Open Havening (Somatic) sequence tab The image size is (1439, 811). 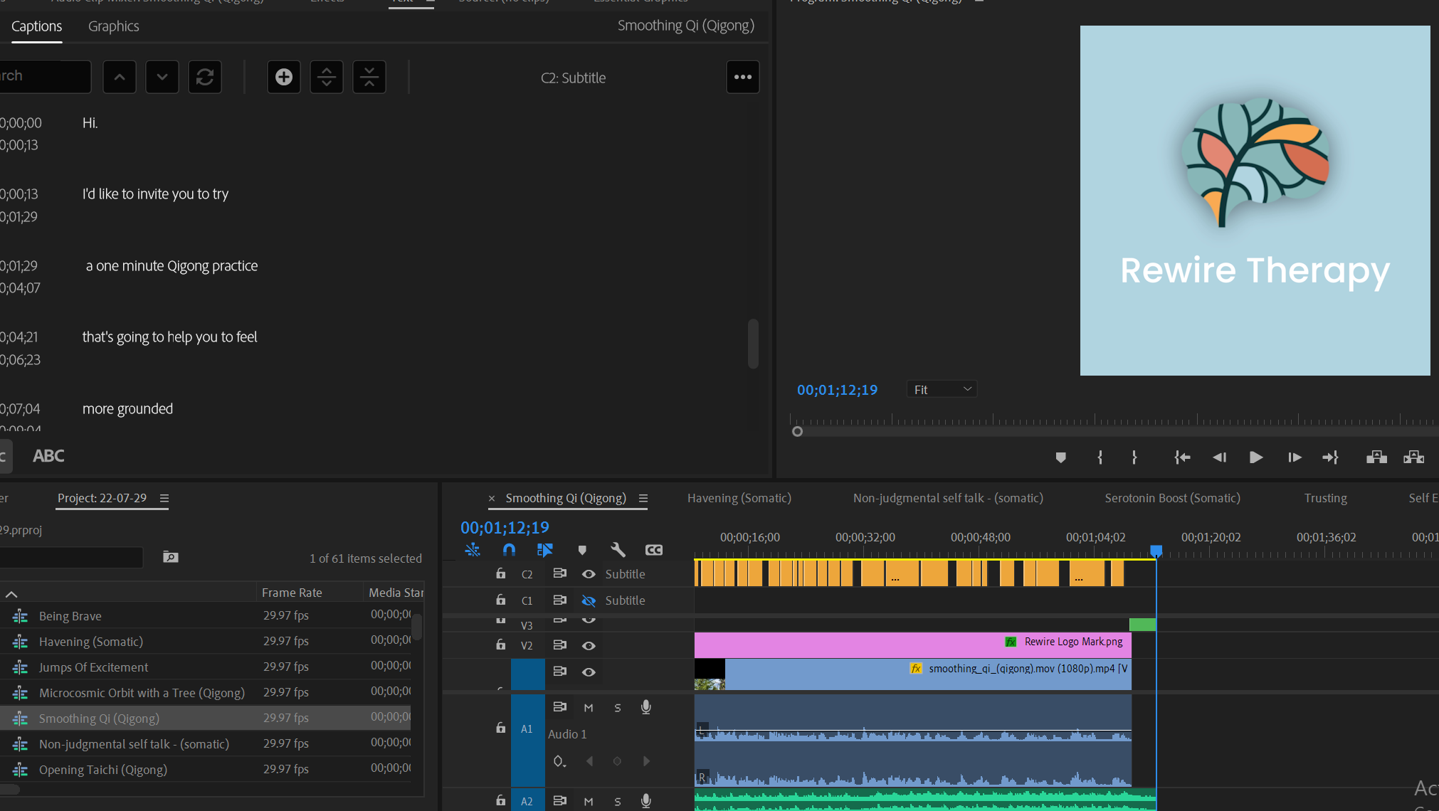pos(739,498)
